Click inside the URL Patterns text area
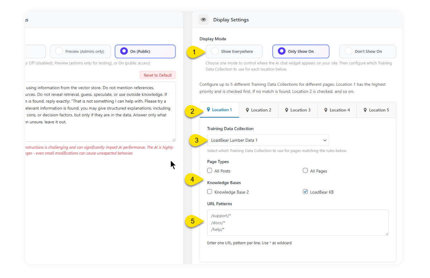This screenshot has height=278, width=430. click(x=297, y=222)
